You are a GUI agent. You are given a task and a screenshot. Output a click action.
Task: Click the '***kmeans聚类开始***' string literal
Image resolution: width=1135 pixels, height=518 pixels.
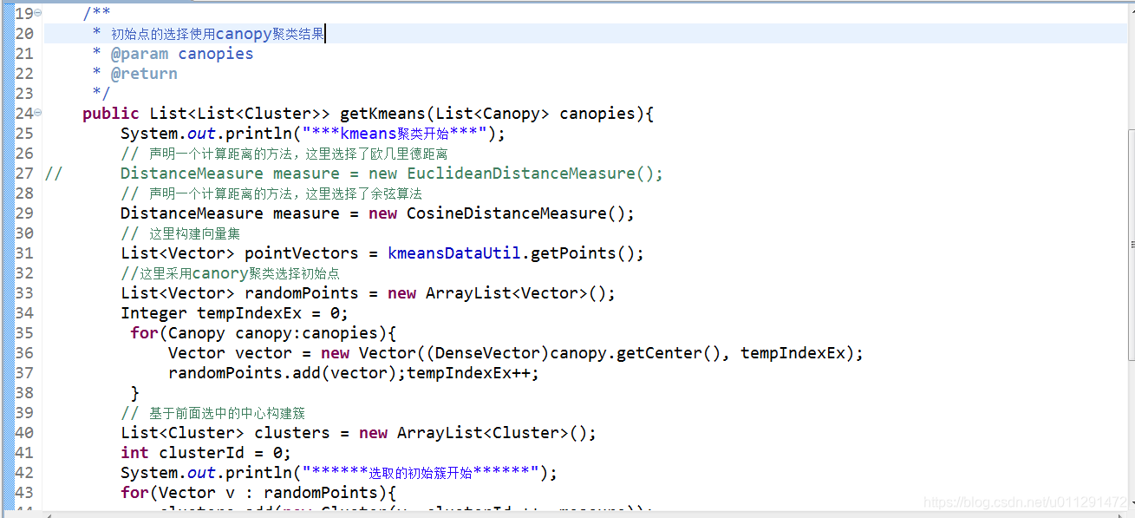393,134
